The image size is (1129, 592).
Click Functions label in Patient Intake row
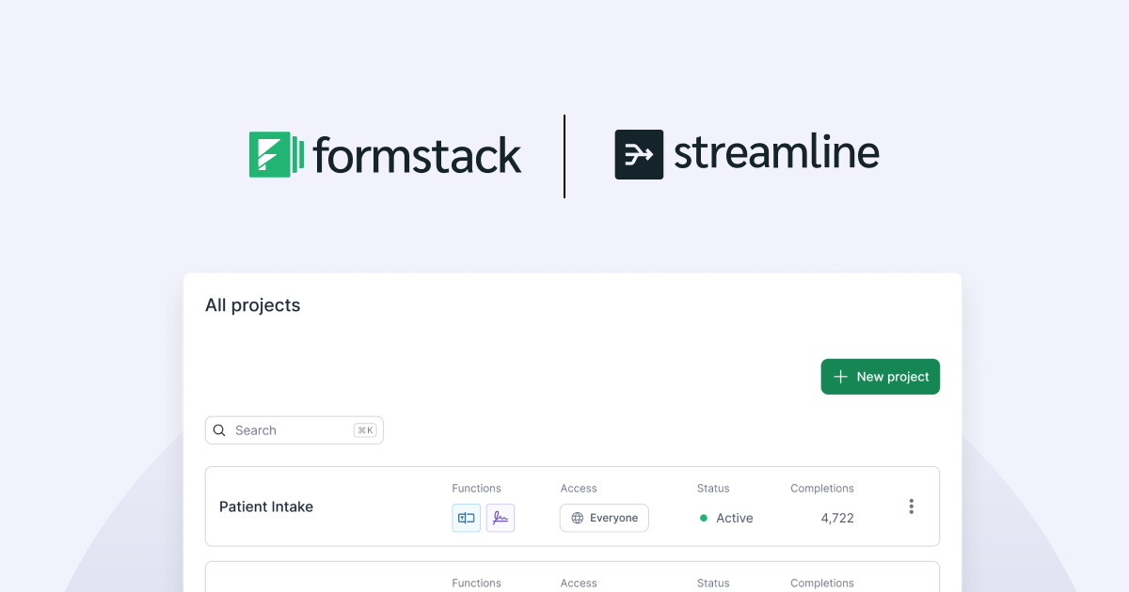pyautogui.click(x=476, y=489)
